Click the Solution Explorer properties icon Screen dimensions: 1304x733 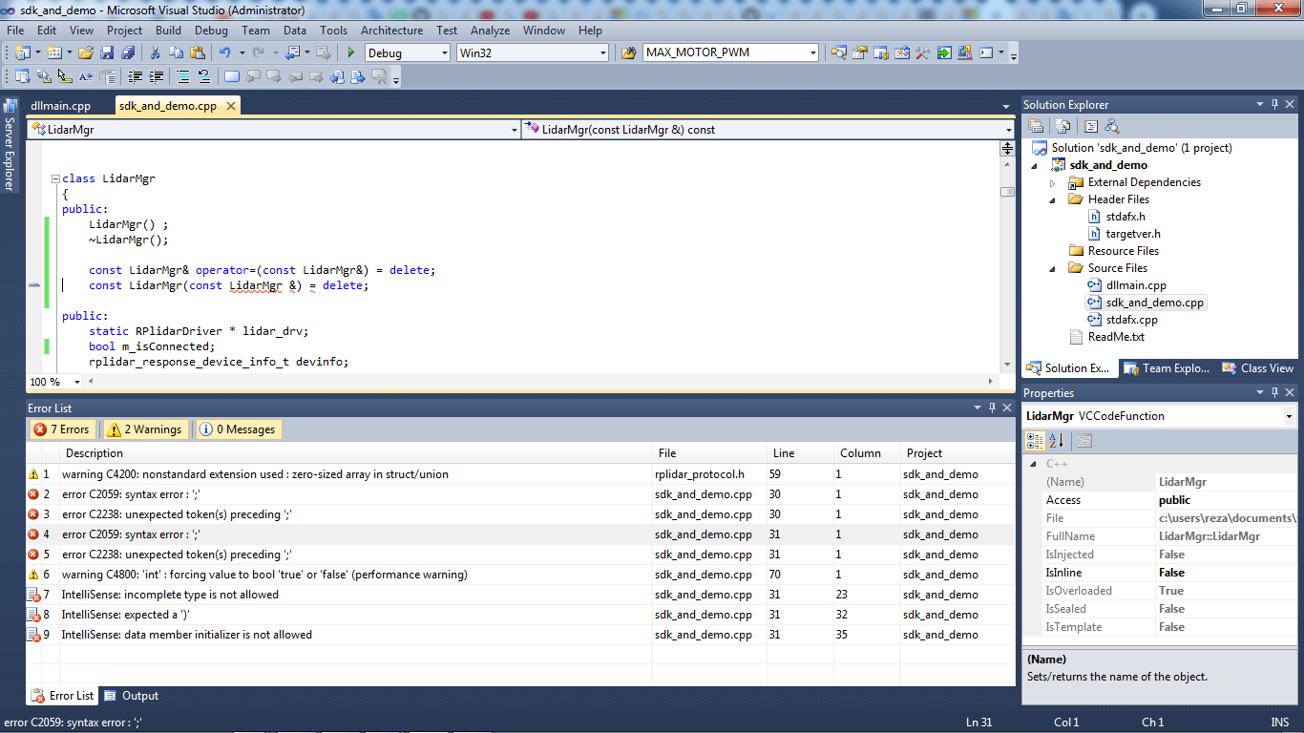1036,125
